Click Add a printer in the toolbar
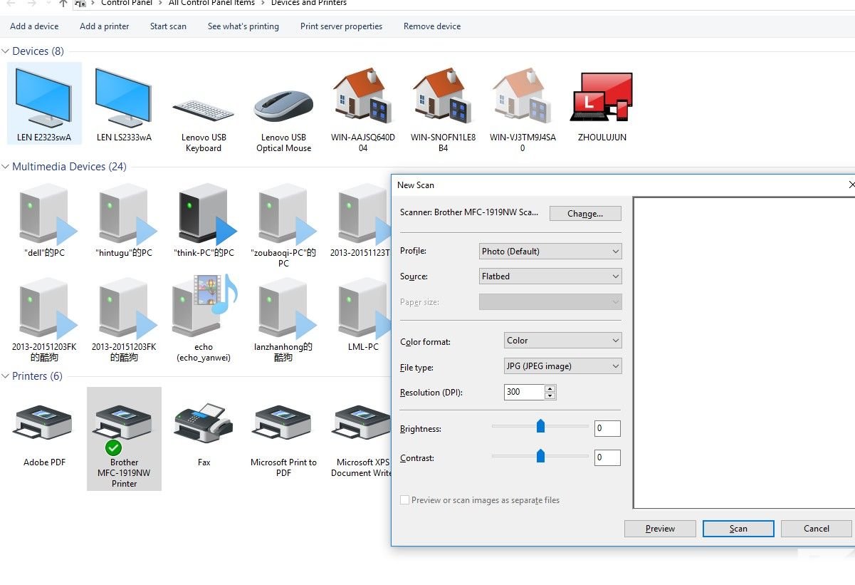 click(105, 26)
